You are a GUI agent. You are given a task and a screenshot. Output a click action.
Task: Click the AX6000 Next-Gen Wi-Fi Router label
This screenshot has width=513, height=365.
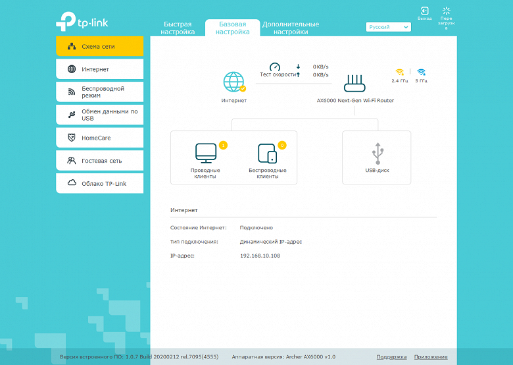(355, 101)
